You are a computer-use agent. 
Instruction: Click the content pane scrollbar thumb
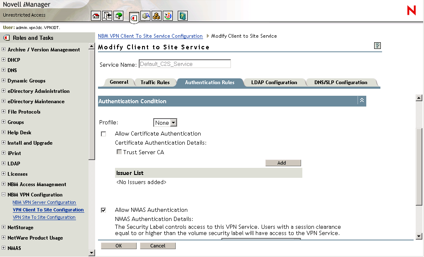click(x=419, y=167)
